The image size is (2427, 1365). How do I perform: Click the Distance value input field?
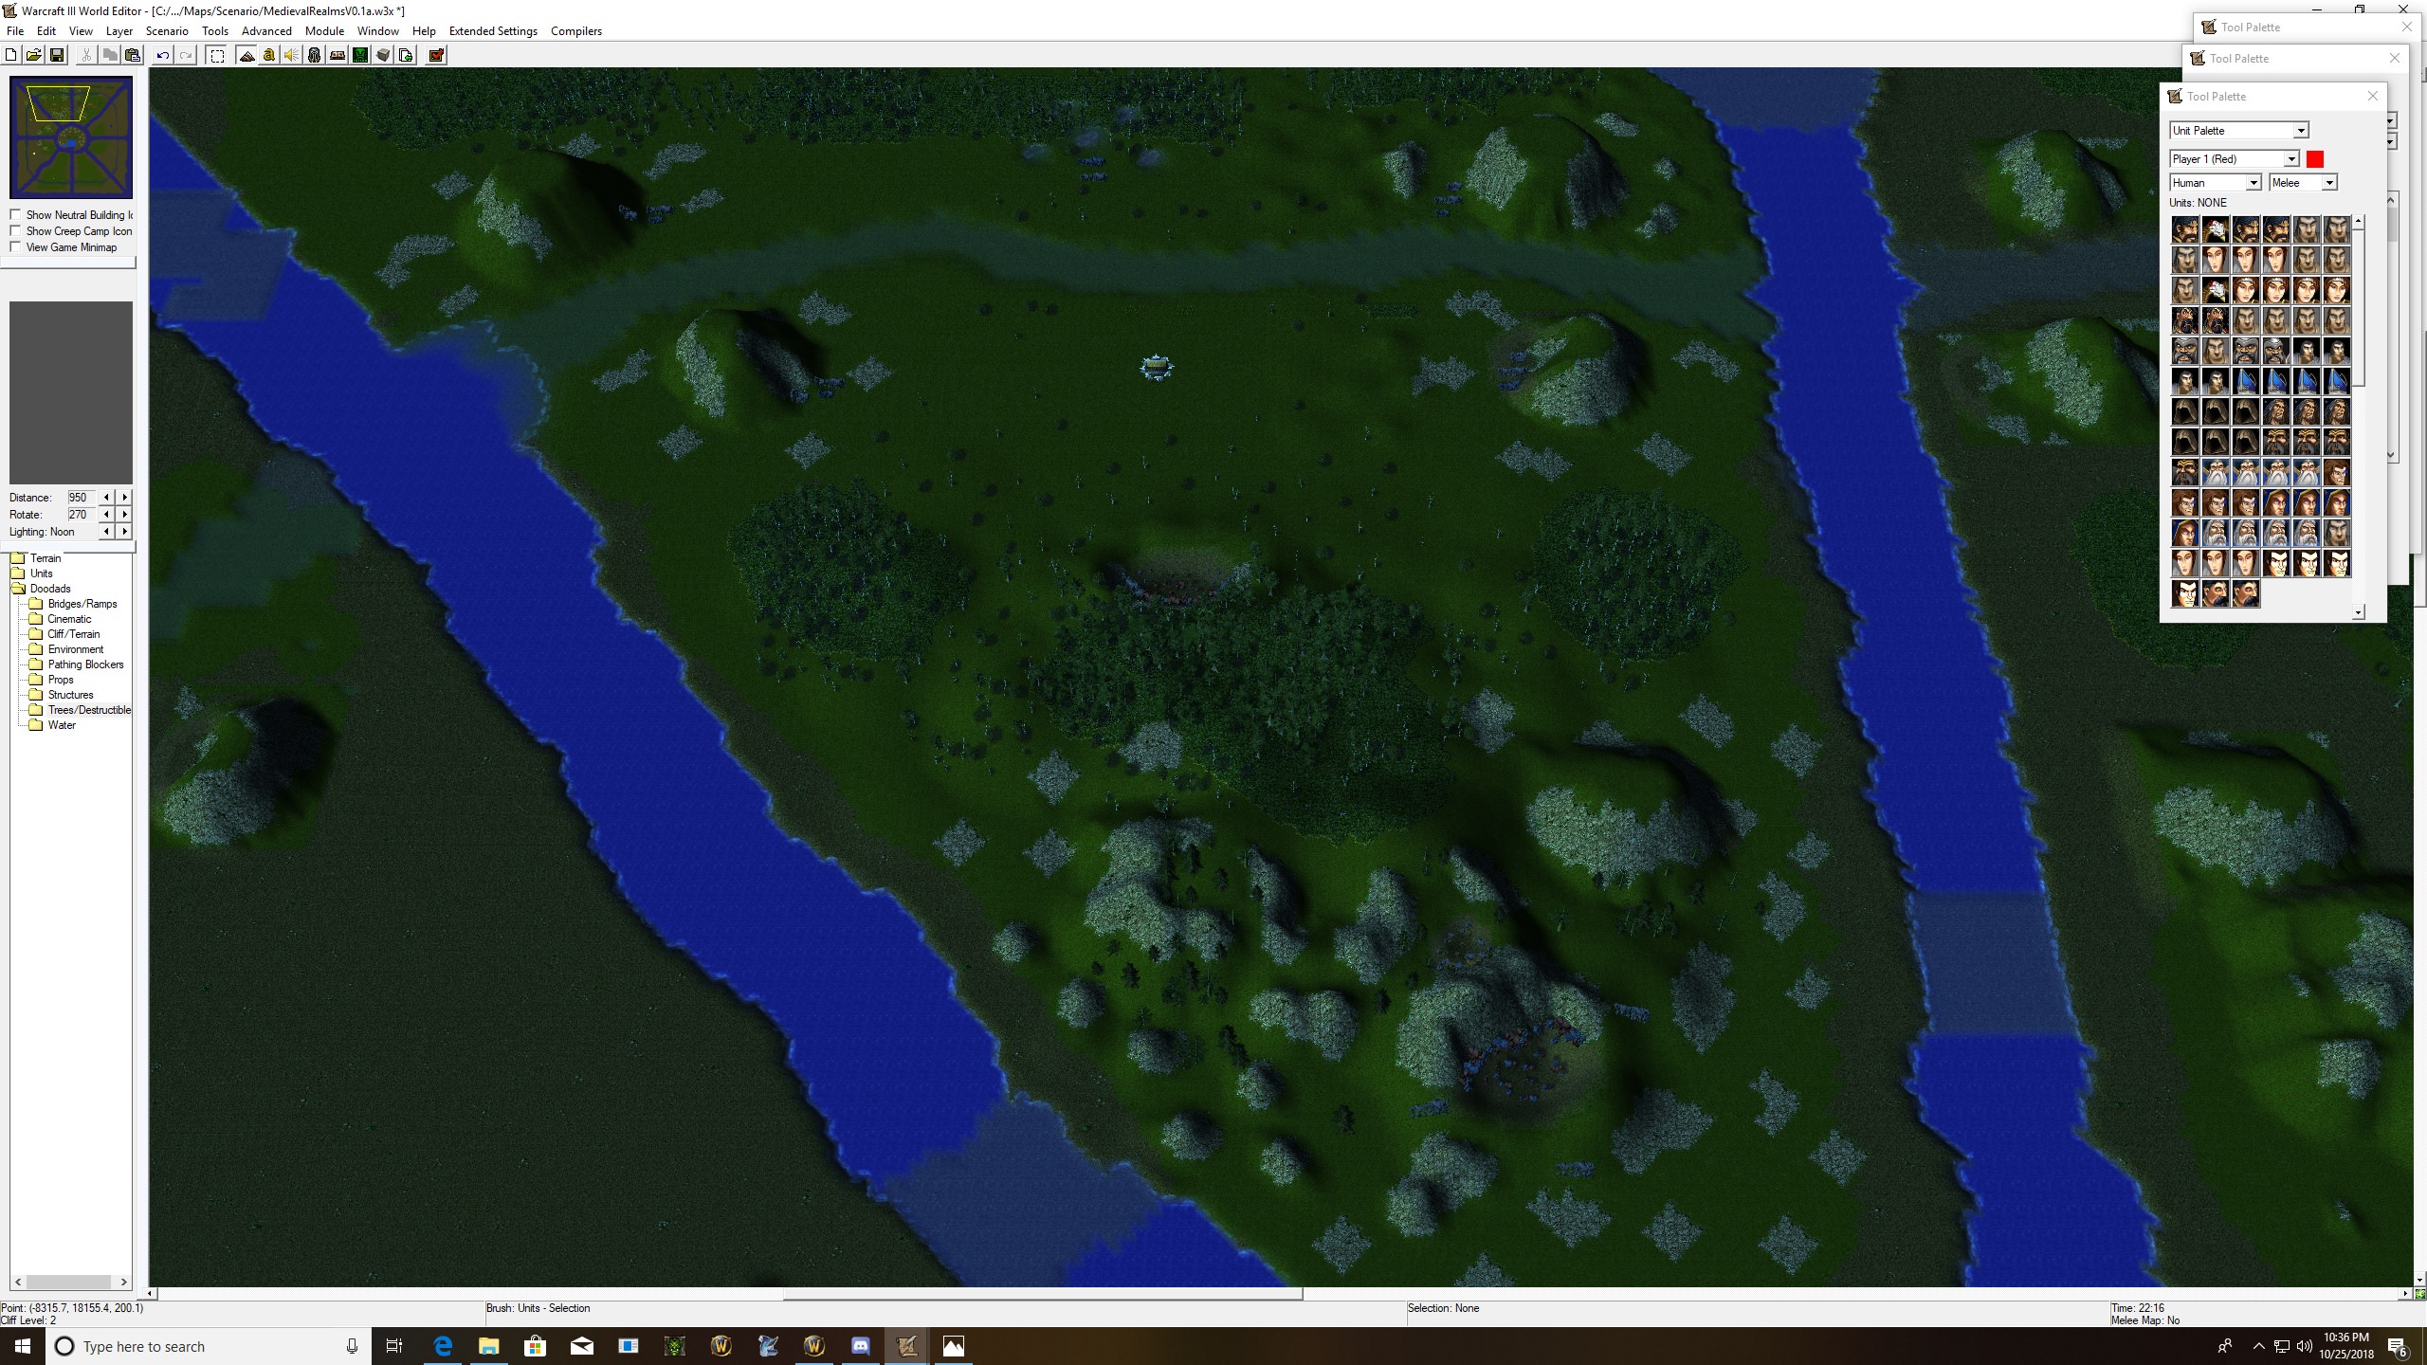click(x=81, y=498)
